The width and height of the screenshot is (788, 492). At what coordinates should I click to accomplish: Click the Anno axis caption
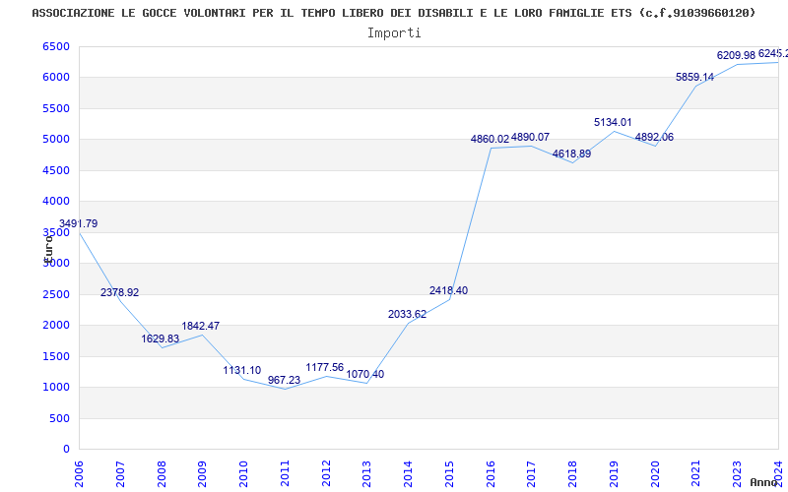[764, 482]
